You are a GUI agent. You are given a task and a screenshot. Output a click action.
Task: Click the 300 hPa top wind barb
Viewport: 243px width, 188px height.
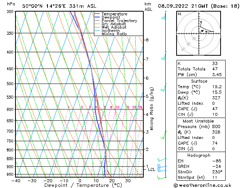[x=164, y=15]
